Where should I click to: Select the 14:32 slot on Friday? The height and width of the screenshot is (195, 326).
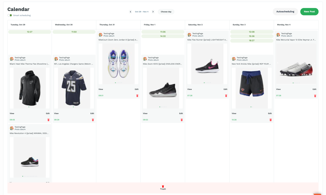[163, 36]
